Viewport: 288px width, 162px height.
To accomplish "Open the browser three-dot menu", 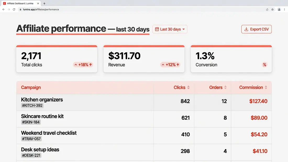I will tap(285, 9).
